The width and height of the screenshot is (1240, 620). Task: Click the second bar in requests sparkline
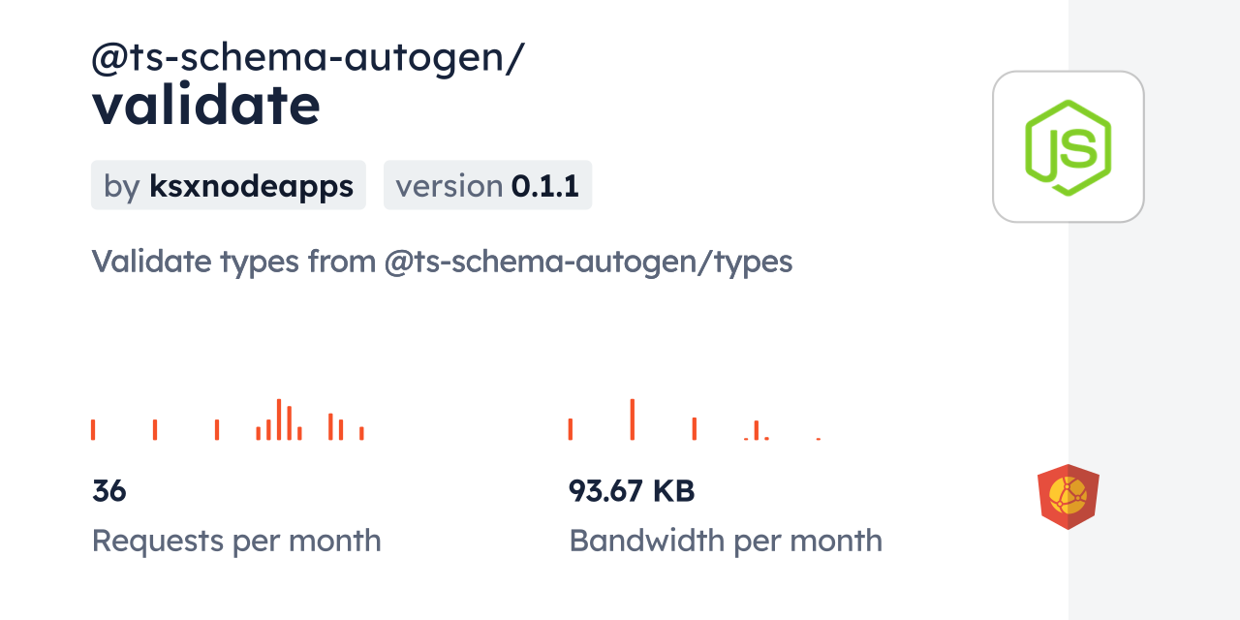tap(155, 429)
